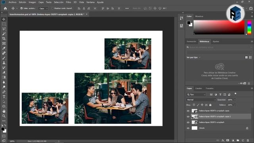254x143 pixels.
Task: Hide the original helena-lopes unsplash layer
Action: [188, 122]
